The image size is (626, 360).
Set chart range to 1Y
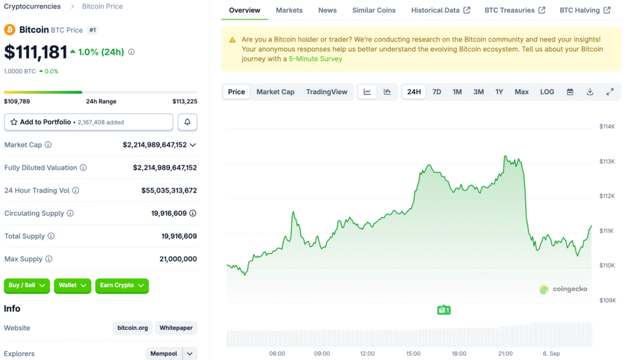coord(499,92)
